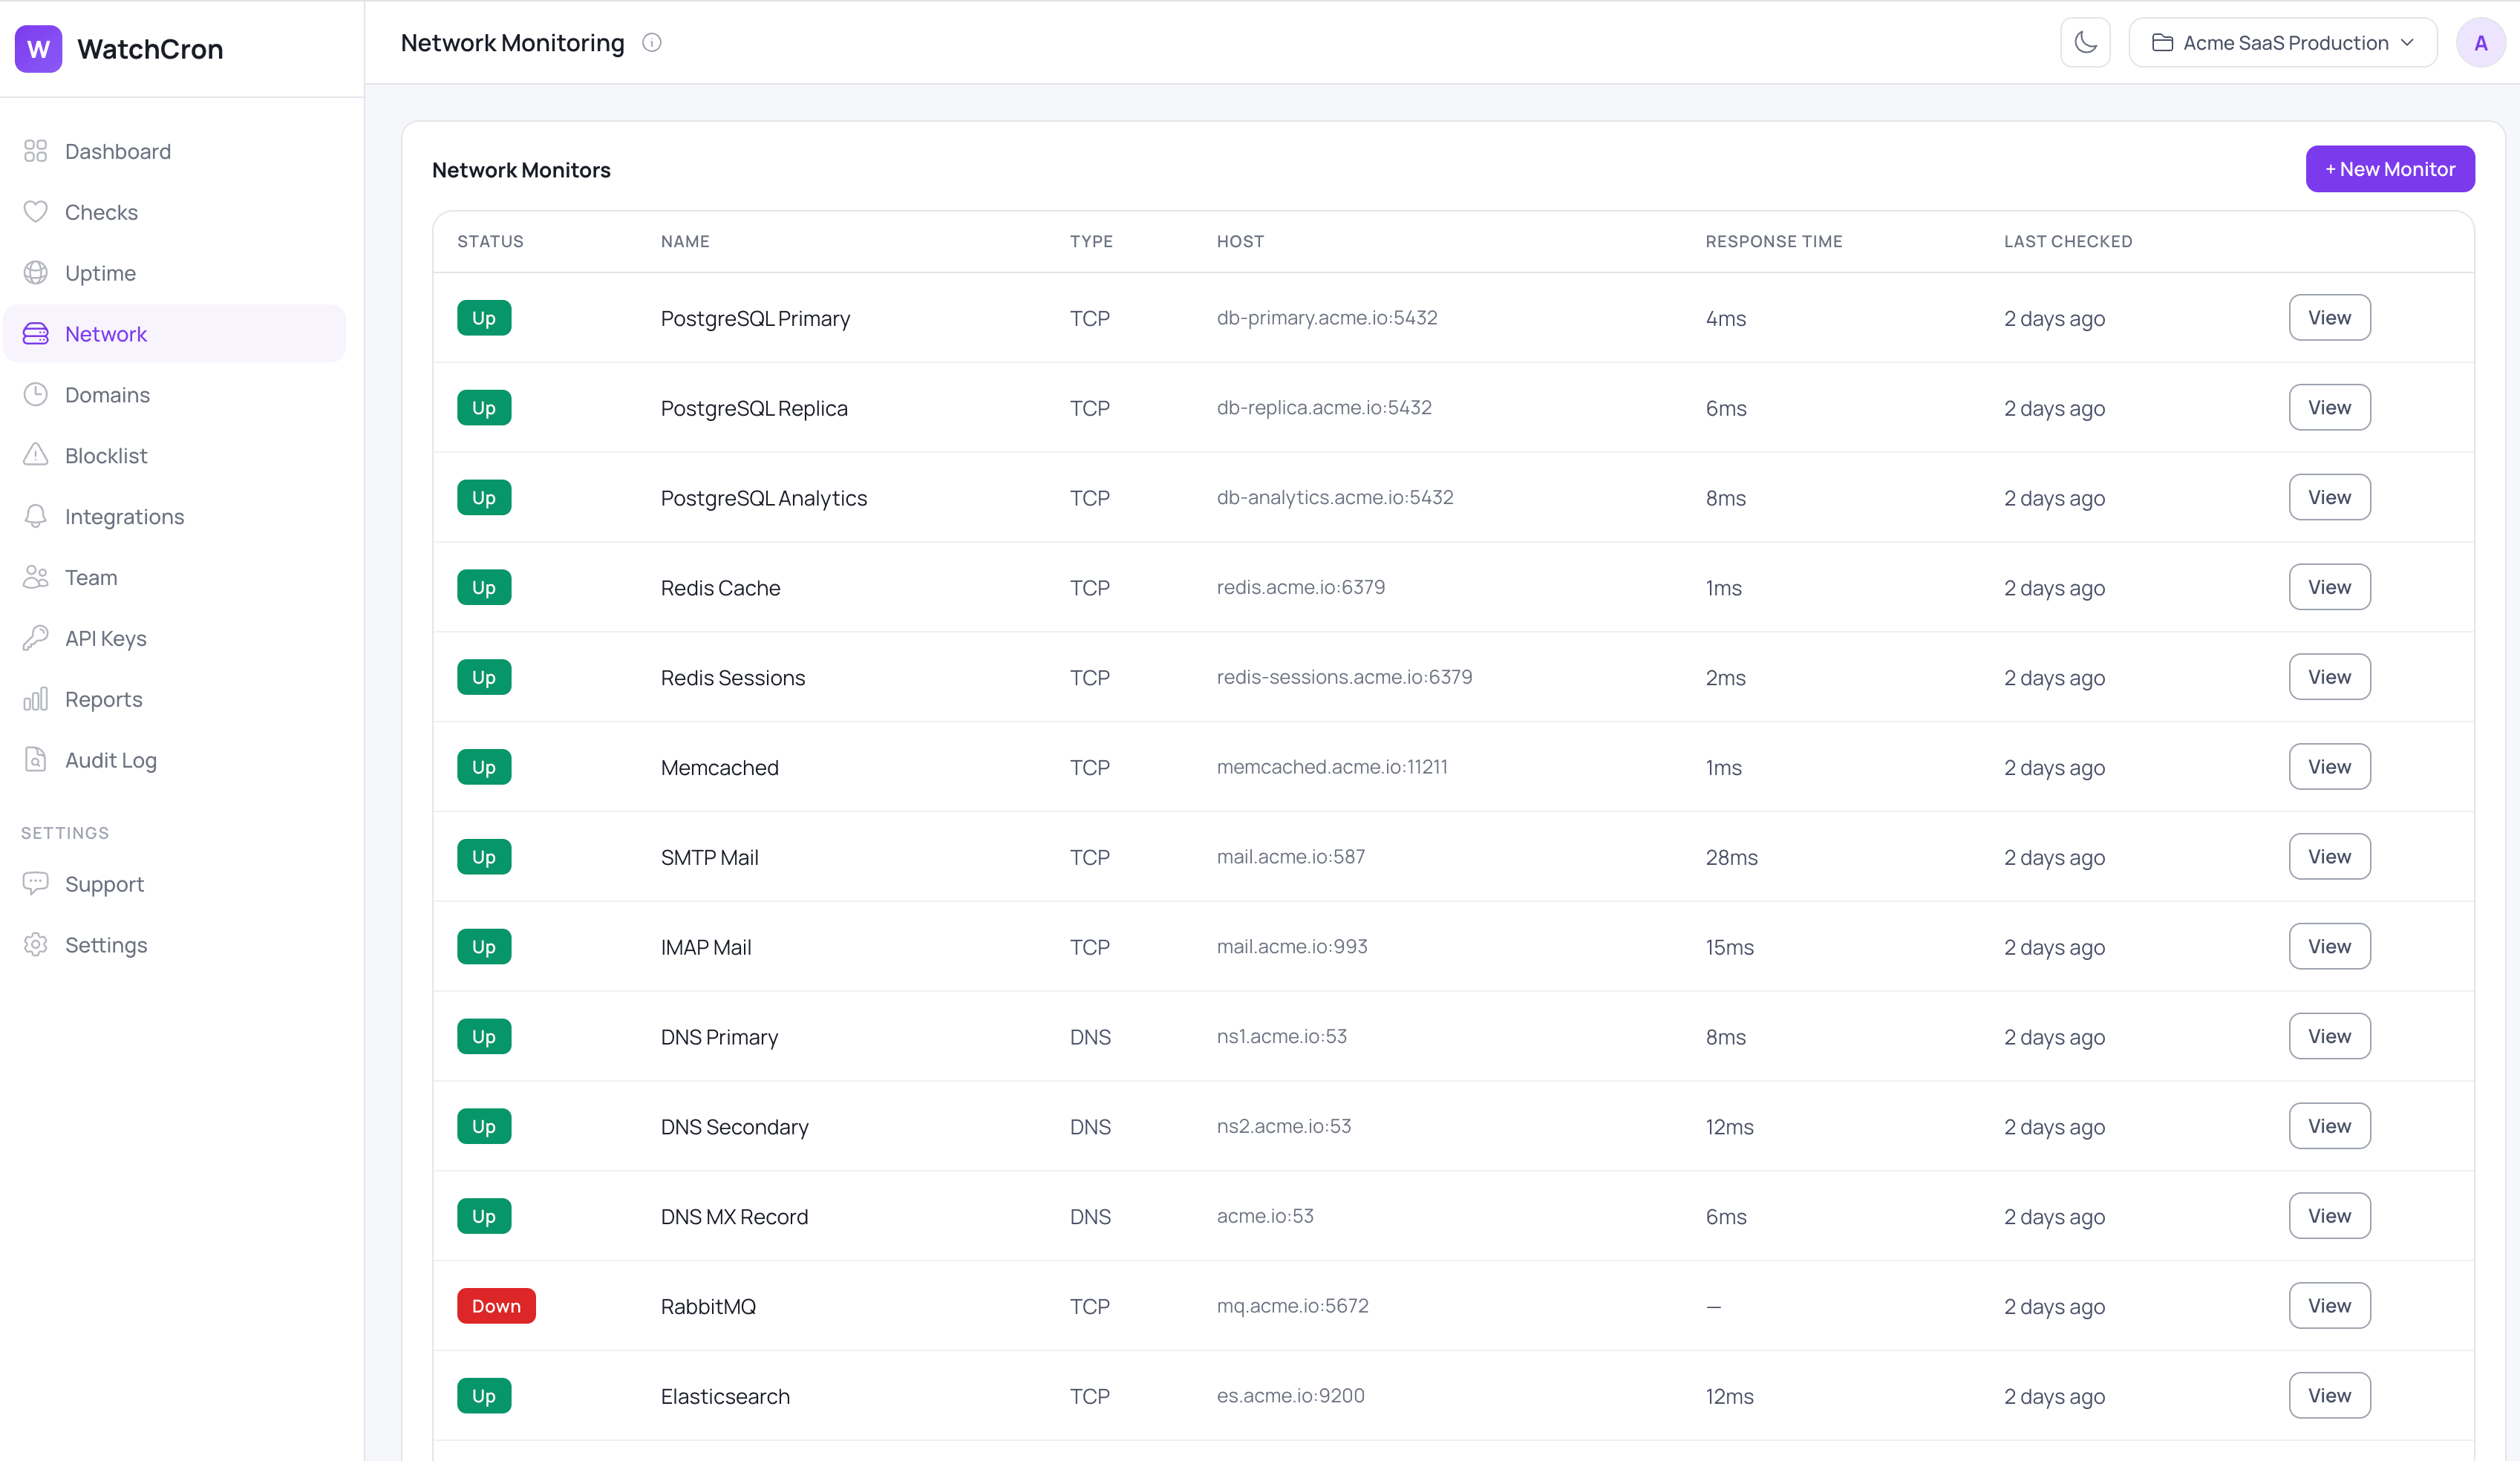Click the Team people icon
Screen dimensions: 2520x1461
point(35,577)
